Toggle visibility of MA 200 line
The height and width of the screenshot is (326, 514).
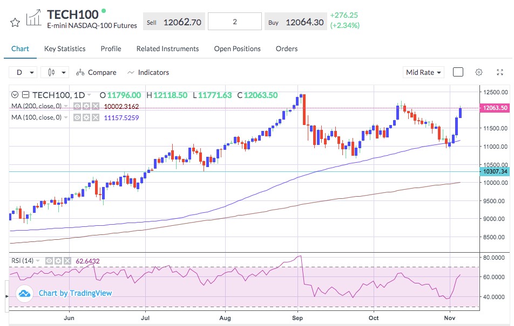(77, 106)
